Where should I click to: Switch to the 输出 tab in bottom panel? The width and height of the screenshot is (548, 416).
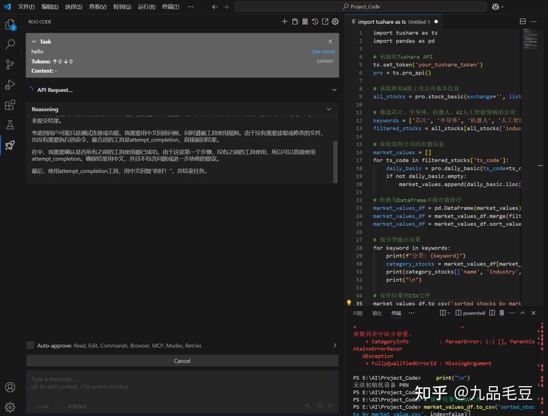(x=376, y=313)
